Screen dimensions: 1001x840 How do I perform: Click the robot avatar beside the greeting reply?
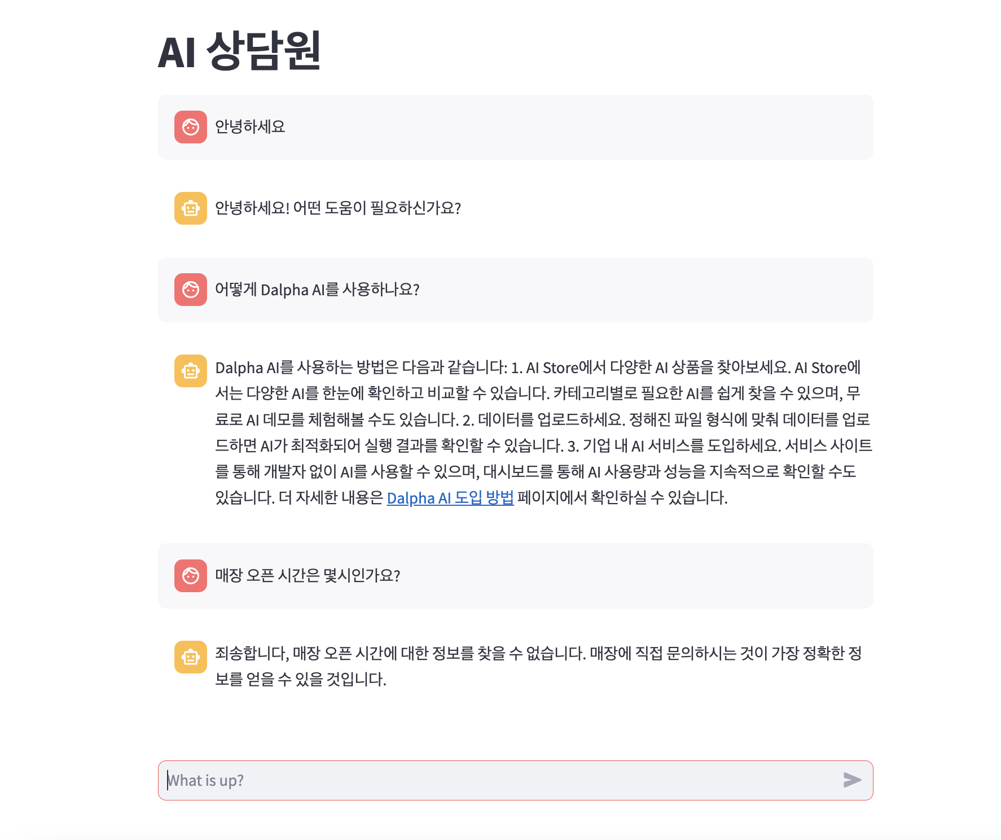point(191,208)
